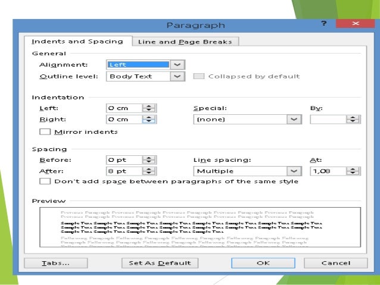Click the Outline level Body Text box

[138, 77]
